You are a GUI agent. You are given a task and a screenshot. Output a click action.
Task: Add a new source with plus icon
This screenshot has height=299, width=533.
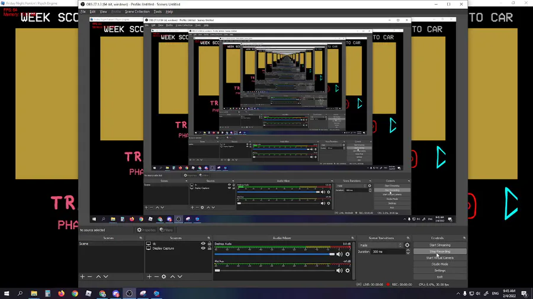pos(149,277)
